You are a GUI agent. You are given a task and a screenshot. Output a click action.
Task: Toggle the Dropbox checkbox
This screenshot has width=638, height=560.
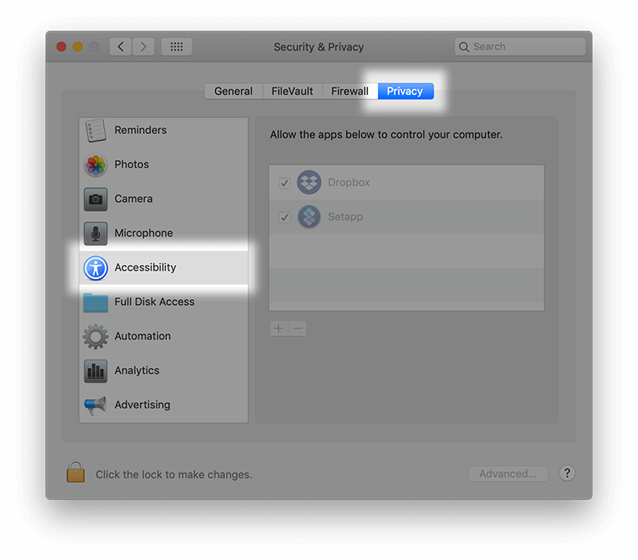tap(285, 183)
